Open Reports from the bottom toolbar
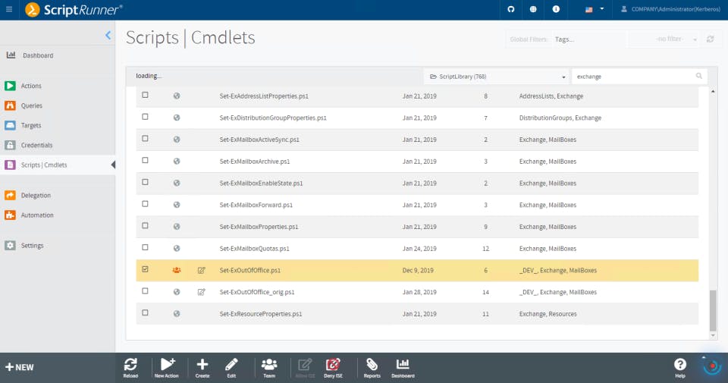The image size is (728, 383). [x=372, y=365]
